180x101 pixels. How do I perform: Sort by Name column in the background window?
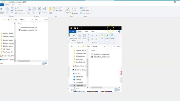[20, 24]
